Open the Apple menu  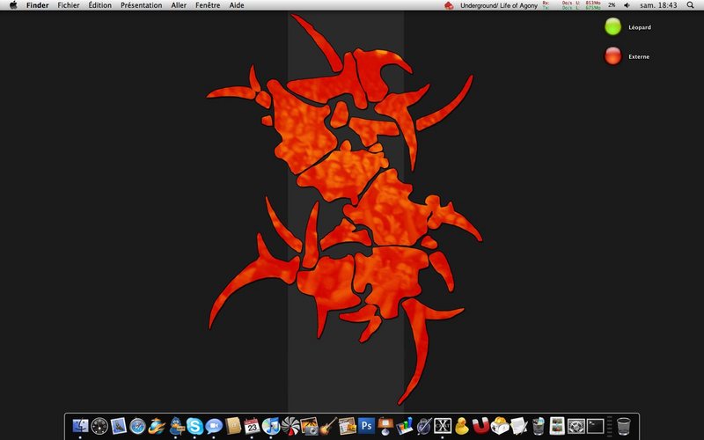(x=13, y=5)
